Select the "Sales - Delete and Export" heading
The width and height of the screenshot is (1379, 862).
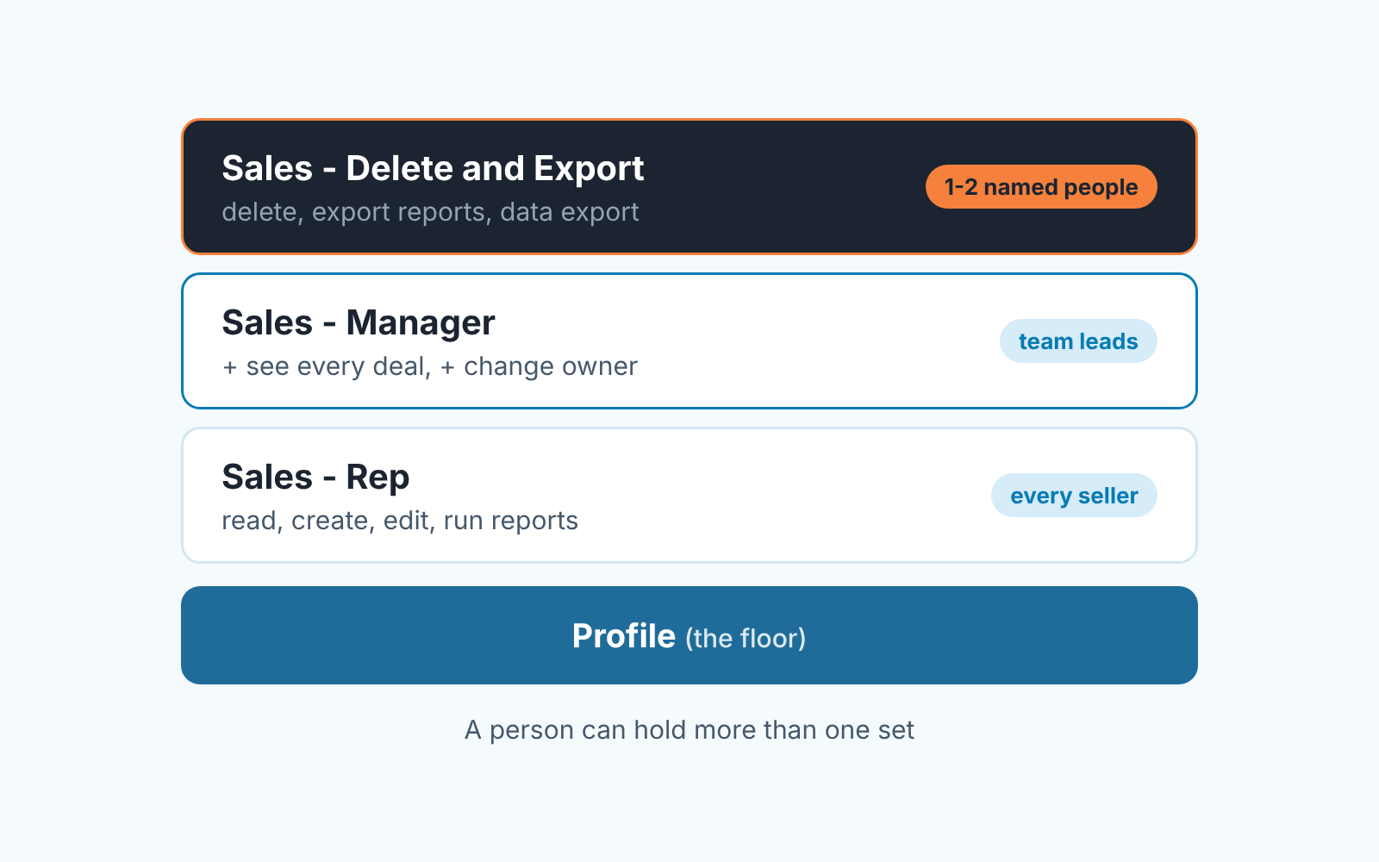[x=433, y=169]
